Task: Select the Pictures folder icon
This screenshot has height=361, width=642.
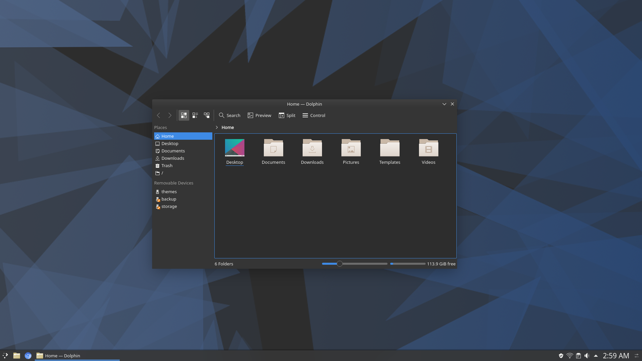Action: point(351,148)
